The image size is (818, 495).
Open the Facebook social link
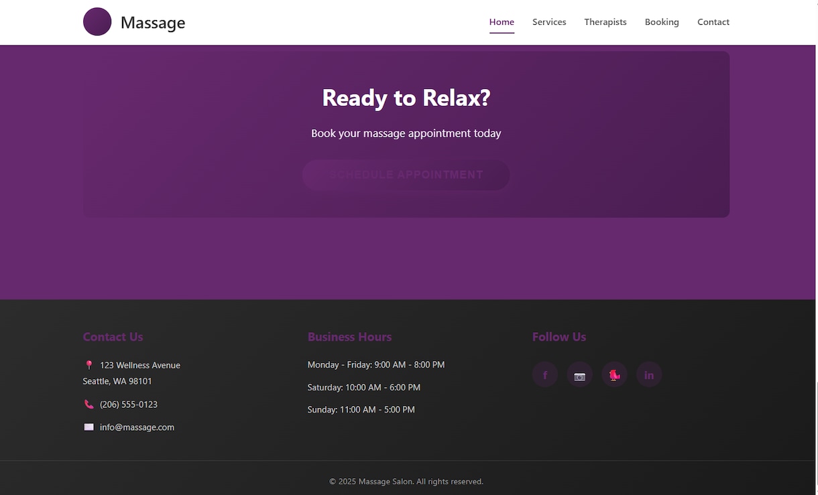pyautogui.click(x=545, y=374)
